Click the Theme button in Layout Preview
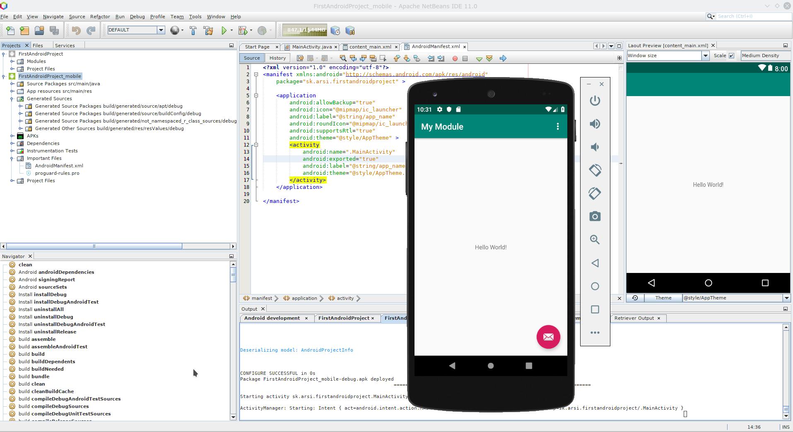Screen dimensions: 793x432 [663, 298]
